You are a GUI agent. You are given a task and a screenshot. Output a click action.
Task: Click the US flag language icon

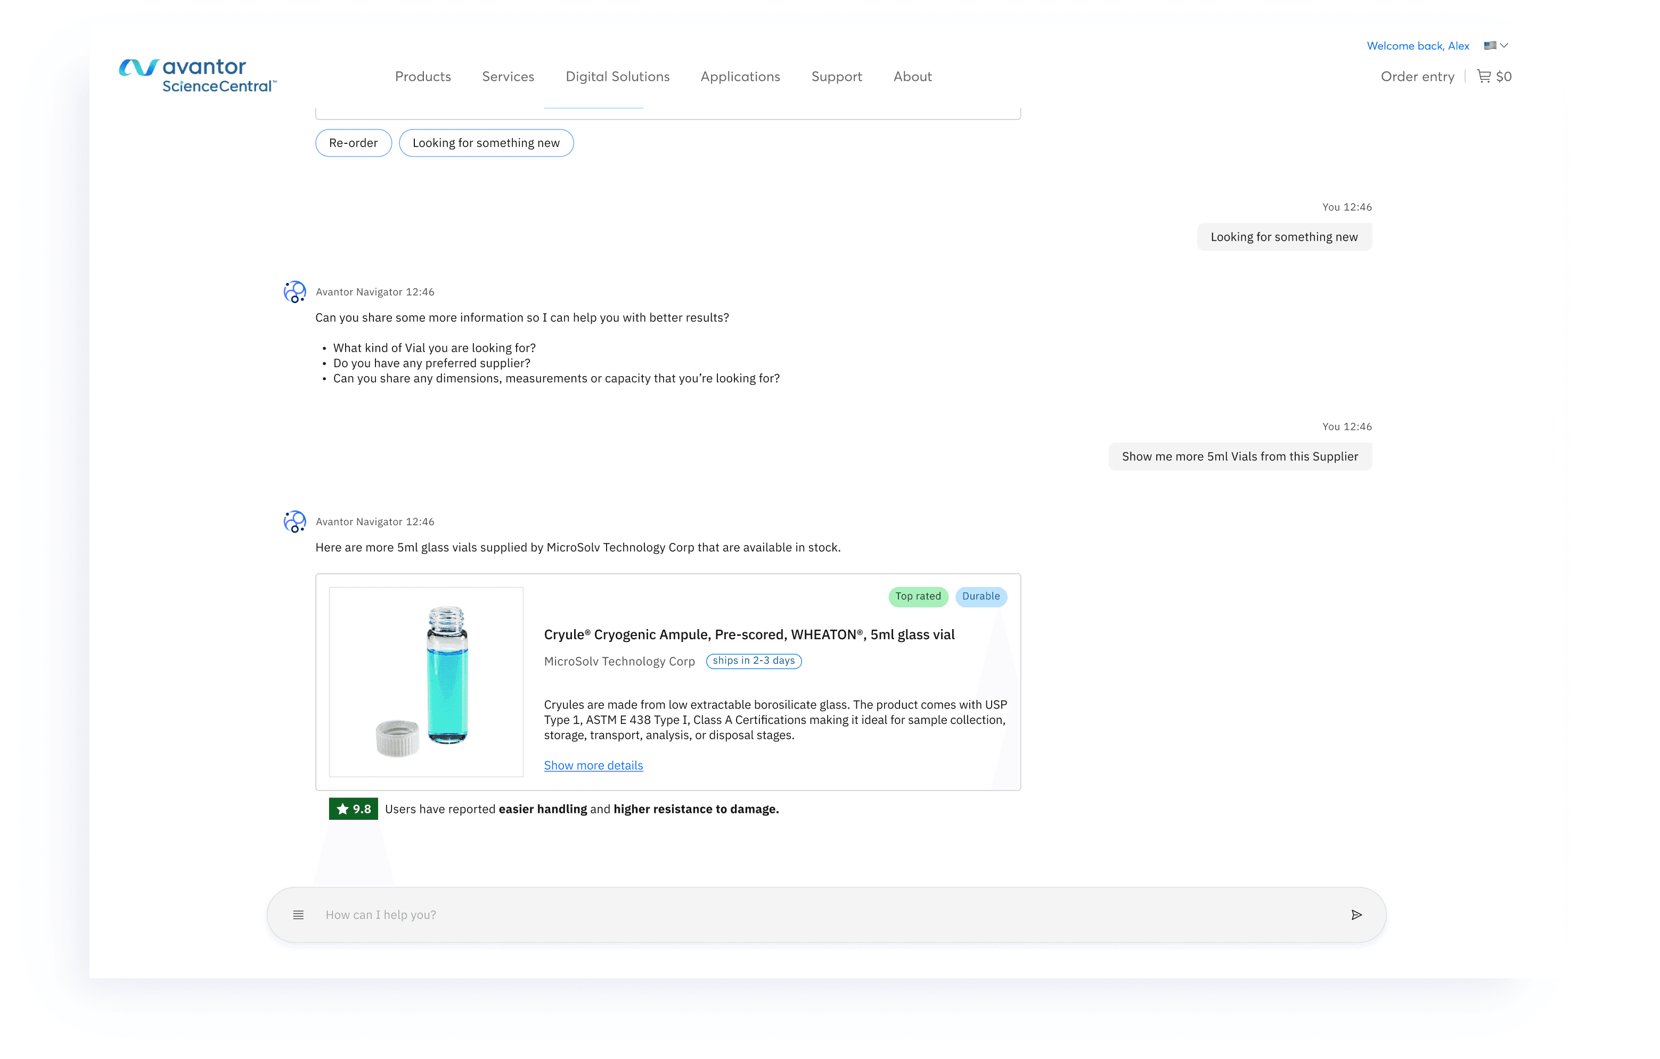click(x=1490, y=45)
